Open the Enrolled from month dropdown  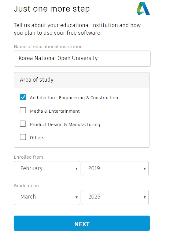(47, 169)
